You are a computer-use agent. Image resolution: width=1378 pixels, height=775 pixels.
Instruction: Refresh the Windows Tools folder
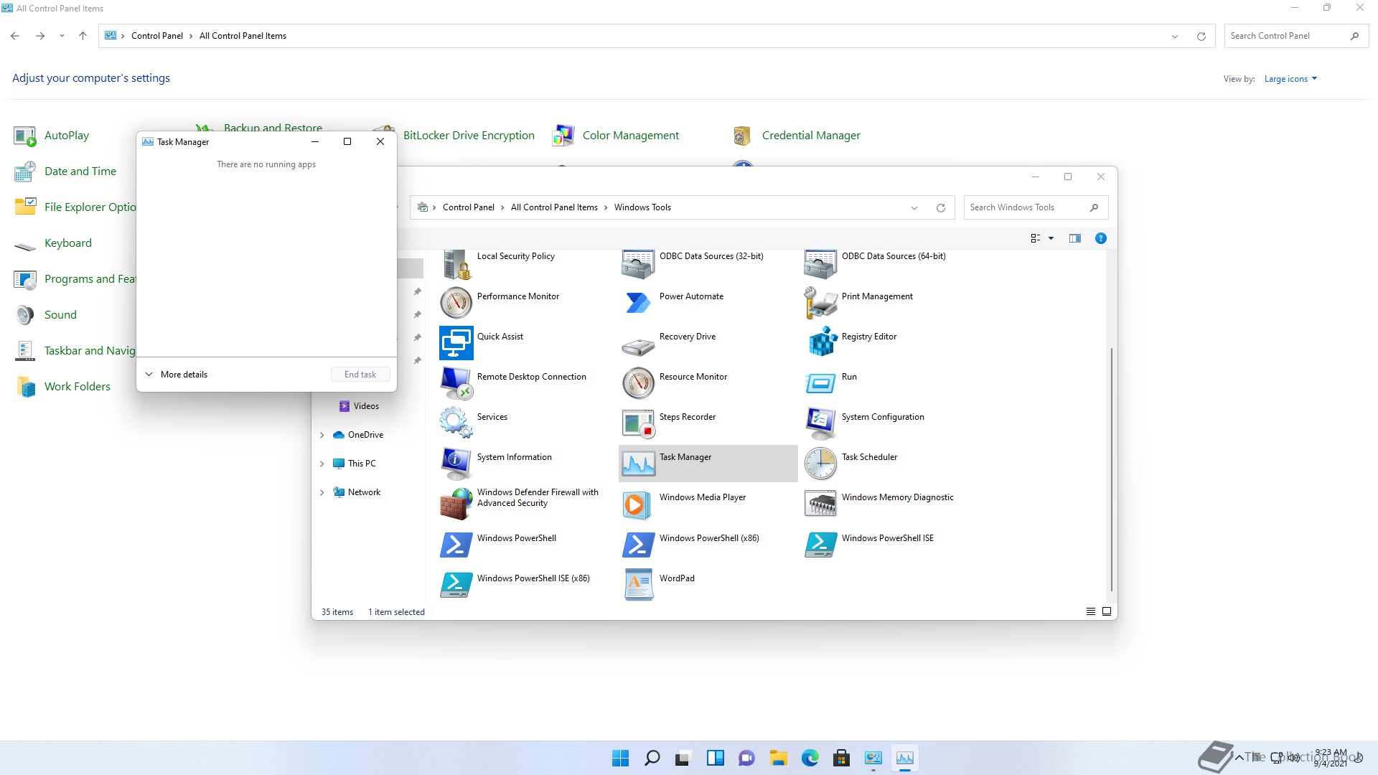pos(940,208)
